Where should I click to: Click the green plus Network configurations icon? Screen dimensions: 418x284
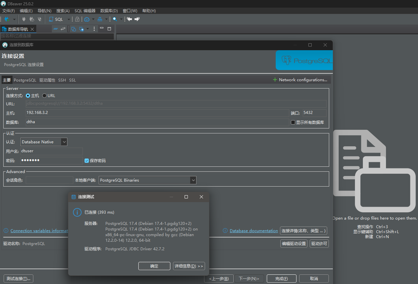pyautogui.click(x=275, y=80)
